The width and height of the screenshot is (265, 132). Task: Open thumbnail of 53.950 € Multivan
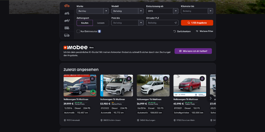[x=117, y=86]
